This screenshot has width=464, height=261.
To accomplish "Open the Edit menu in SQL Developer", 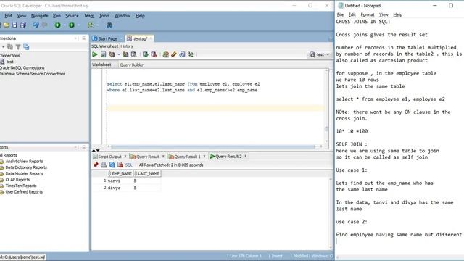I will (x=8, y=16).
